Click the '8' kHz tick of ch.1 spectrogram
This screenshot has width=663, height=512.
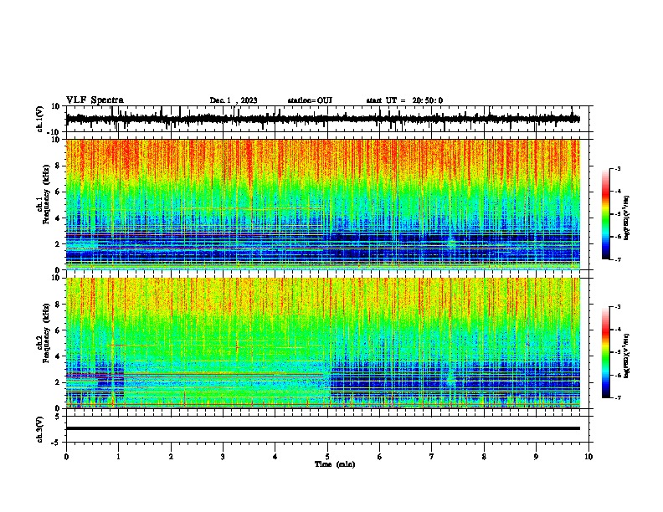(x=59, y=166)
